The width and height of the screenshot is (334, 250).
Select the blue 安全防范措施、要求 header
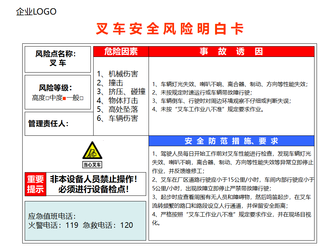coord(231,141)
